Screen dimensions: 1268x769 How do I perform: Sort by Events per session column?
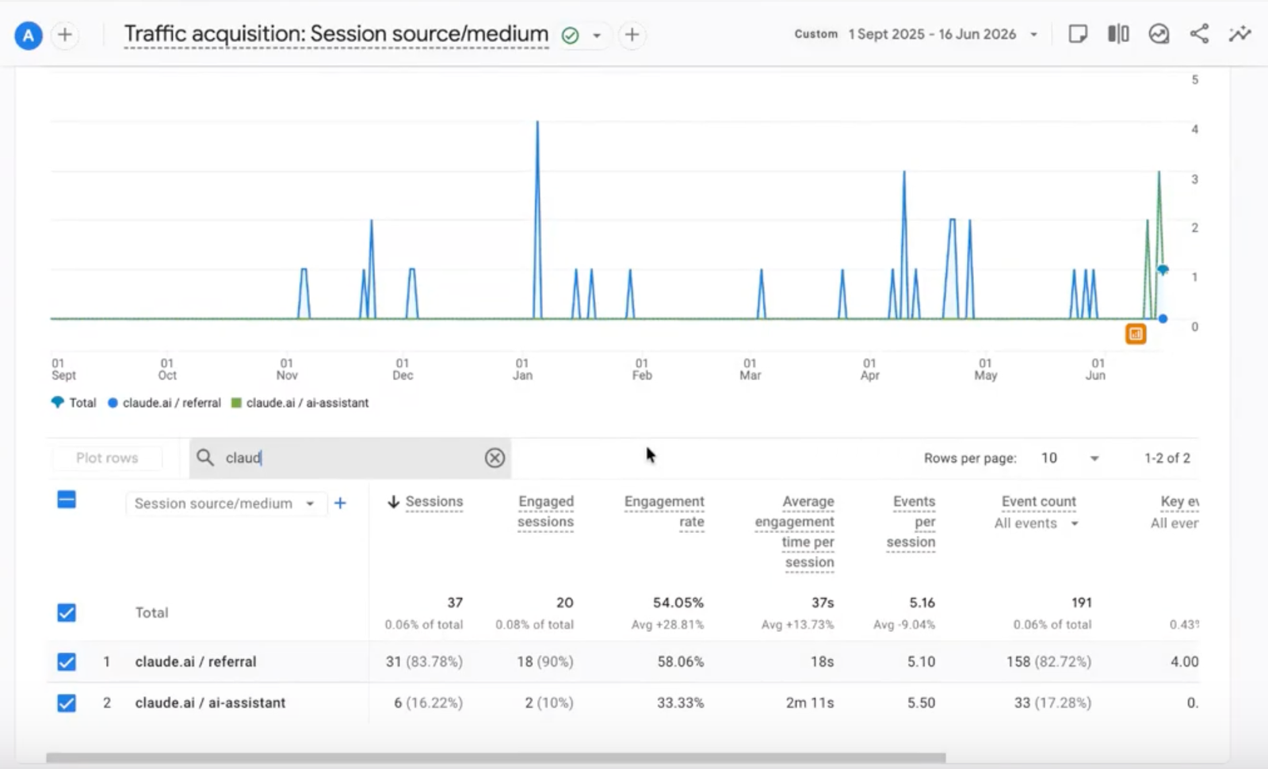click(911, 522)
